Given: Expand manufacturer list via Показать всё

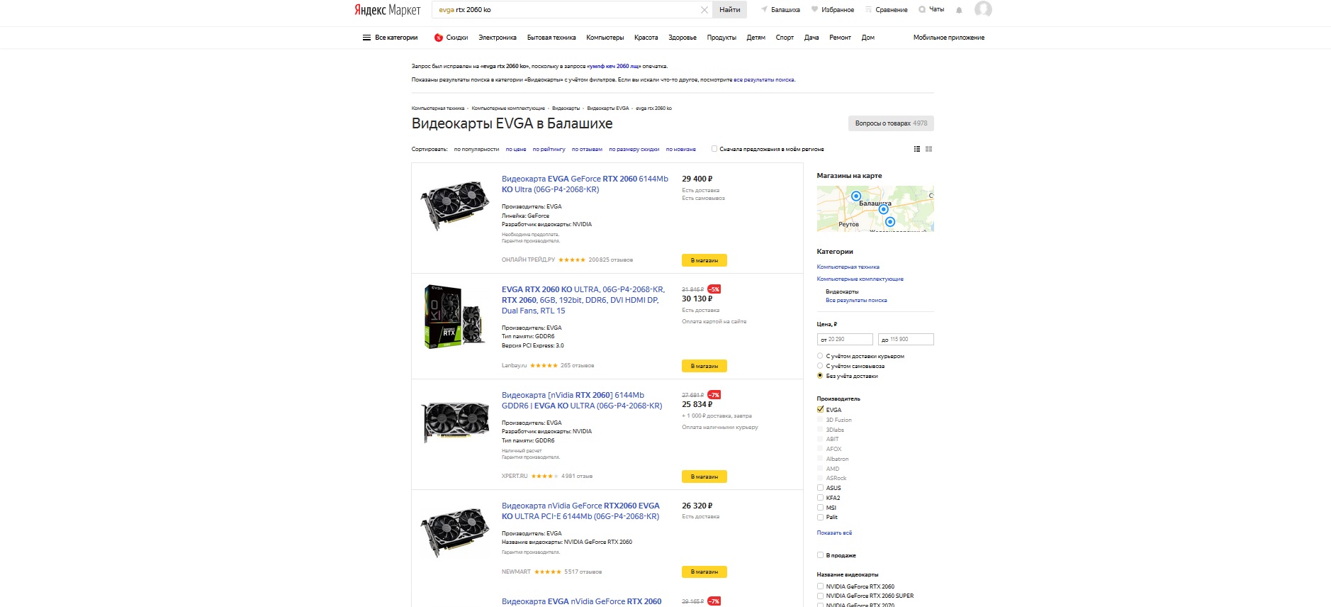Looking at the screenshot, I should 834,533.
